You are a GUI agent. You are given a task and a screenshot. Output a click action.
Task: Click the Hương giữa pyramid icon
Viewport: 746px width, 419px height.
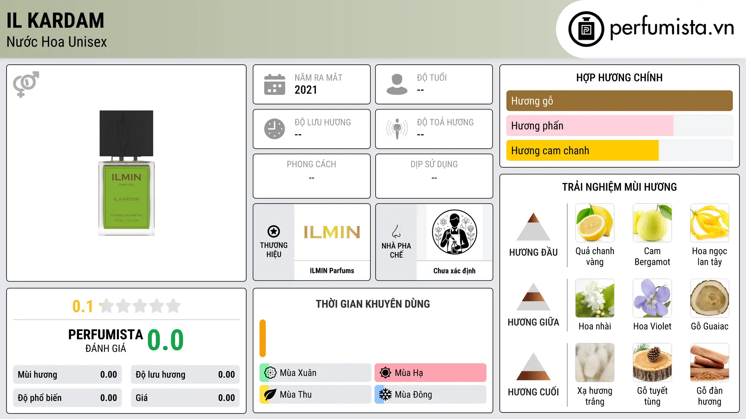coord(533,296)
